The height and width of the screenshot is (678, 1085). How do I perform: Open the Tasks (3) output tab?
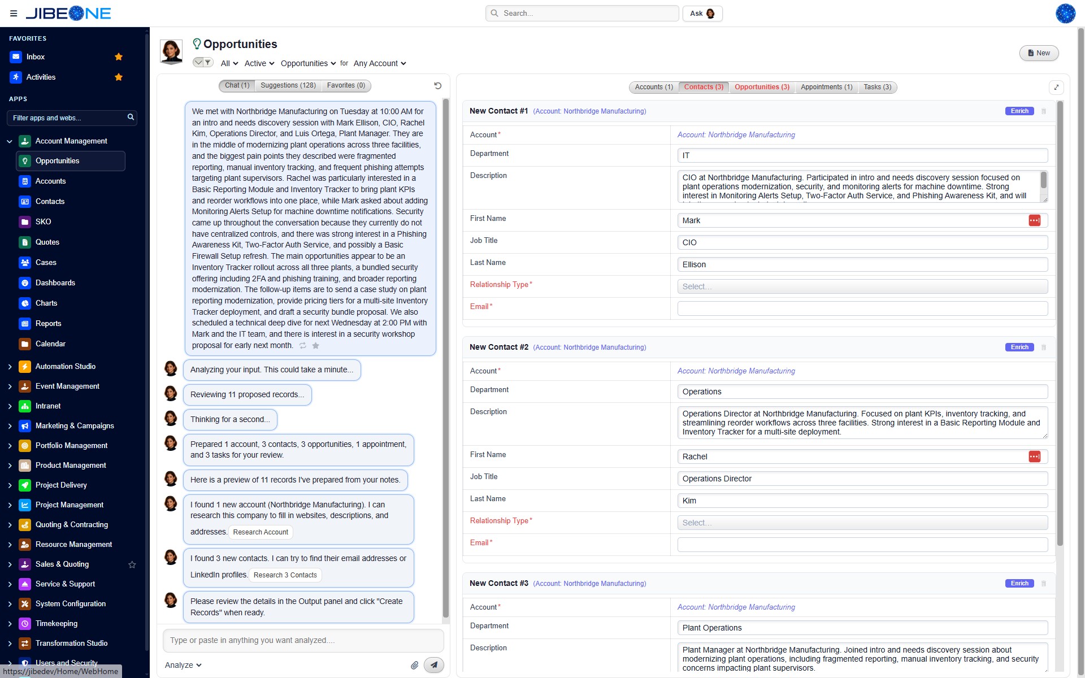[877, 87]
